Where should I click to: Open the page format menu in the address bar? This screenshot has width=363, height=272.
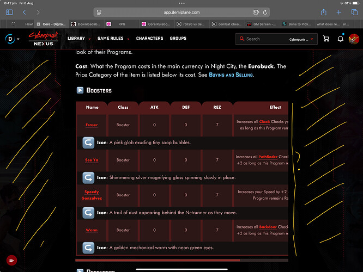99,13
